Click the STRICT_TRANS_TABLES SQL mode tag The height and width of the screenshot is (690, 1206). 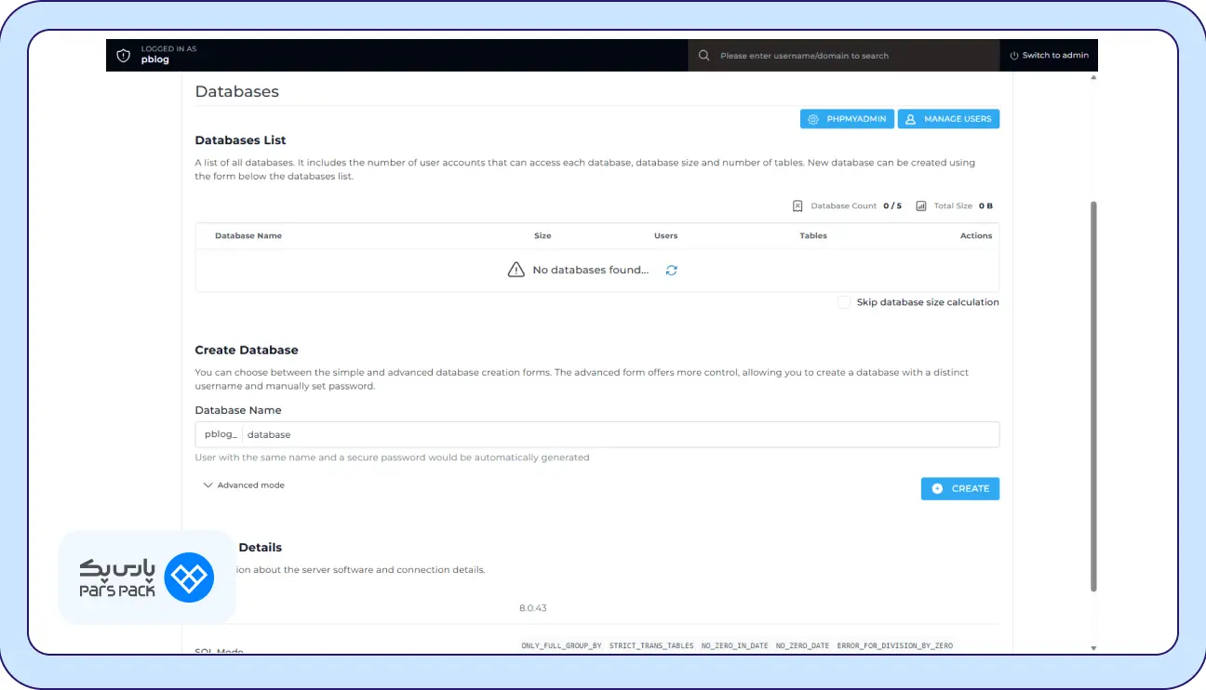coord(651,645)
